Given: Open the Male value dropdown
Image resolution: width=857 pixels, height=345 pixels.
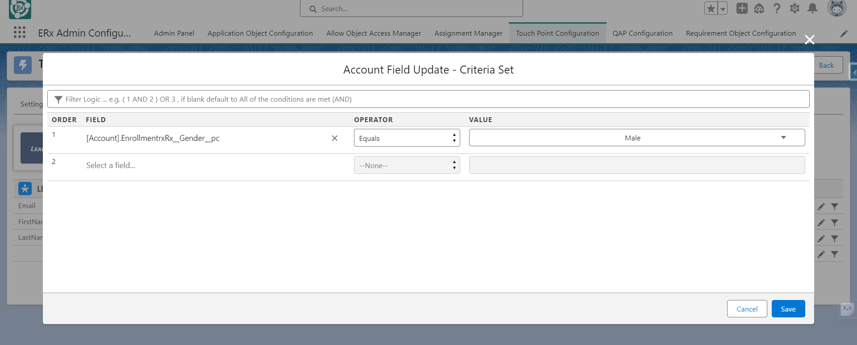Looking at the screenshot, I should click(637, 138).
